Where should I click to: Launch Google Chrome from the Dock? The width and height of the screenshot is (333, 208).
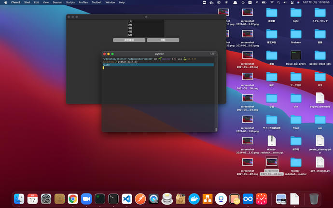(x=73, y=199)
